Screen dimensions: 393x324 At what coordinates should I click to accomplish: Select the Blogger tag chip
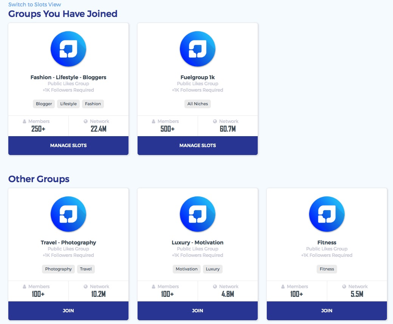pyautogui.click(x=43, y=104)
